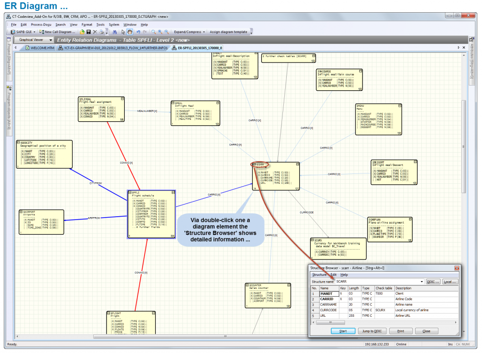Click the Save diagram icon
This screenshot has height=353, width=482.
pos(88,32)
